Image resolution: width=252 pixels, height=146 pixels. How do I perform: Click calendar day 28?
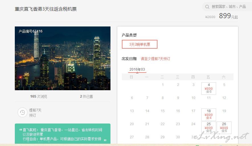pos(147,137)
